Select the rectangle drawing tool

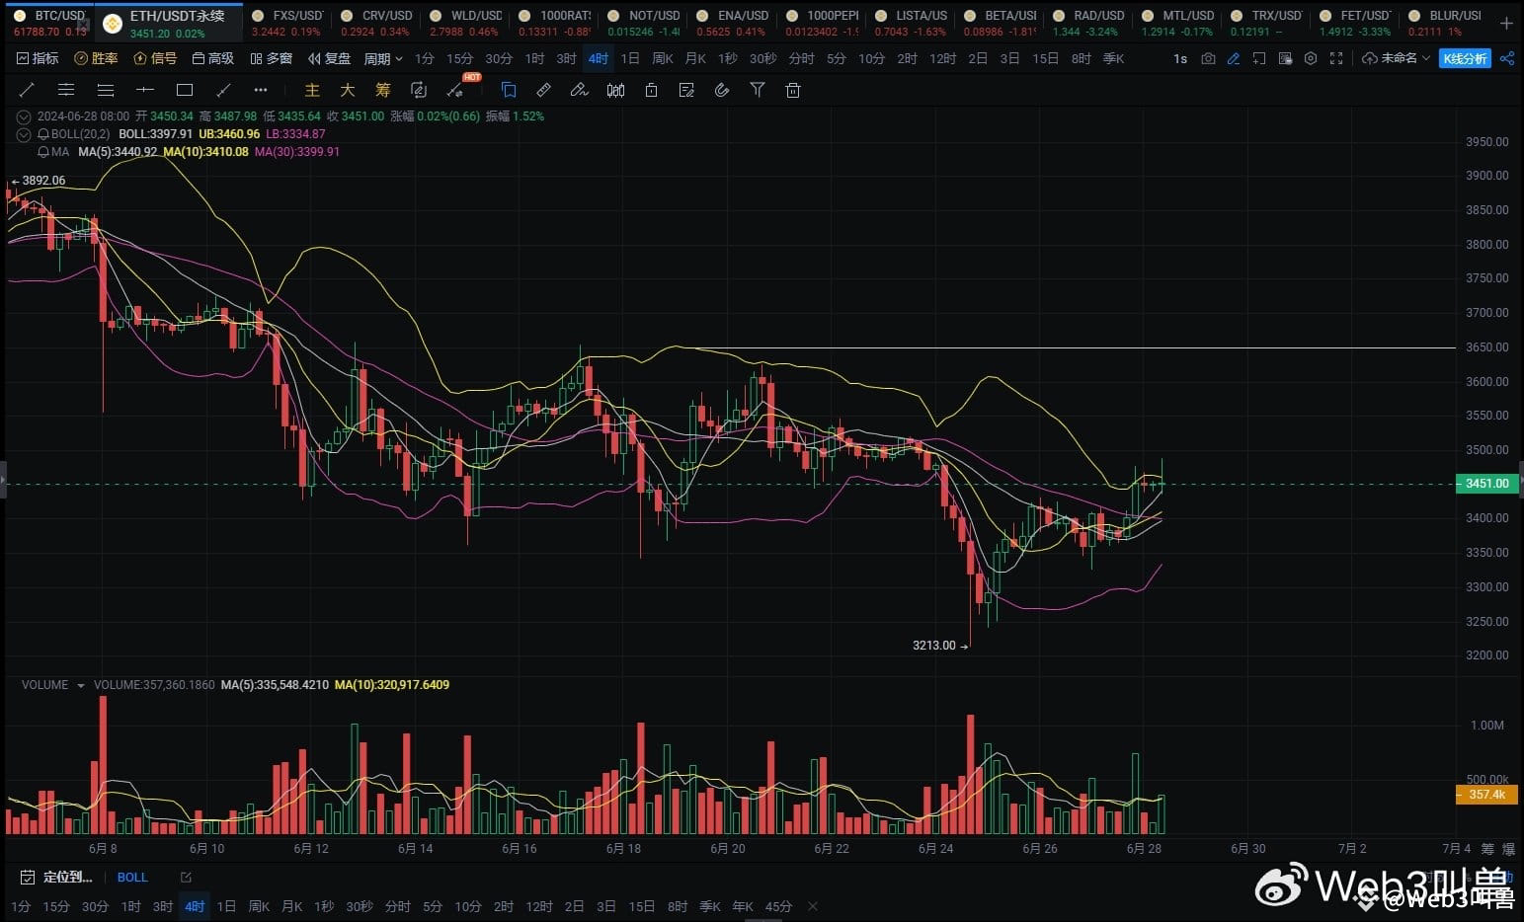[x=185, y=90]
